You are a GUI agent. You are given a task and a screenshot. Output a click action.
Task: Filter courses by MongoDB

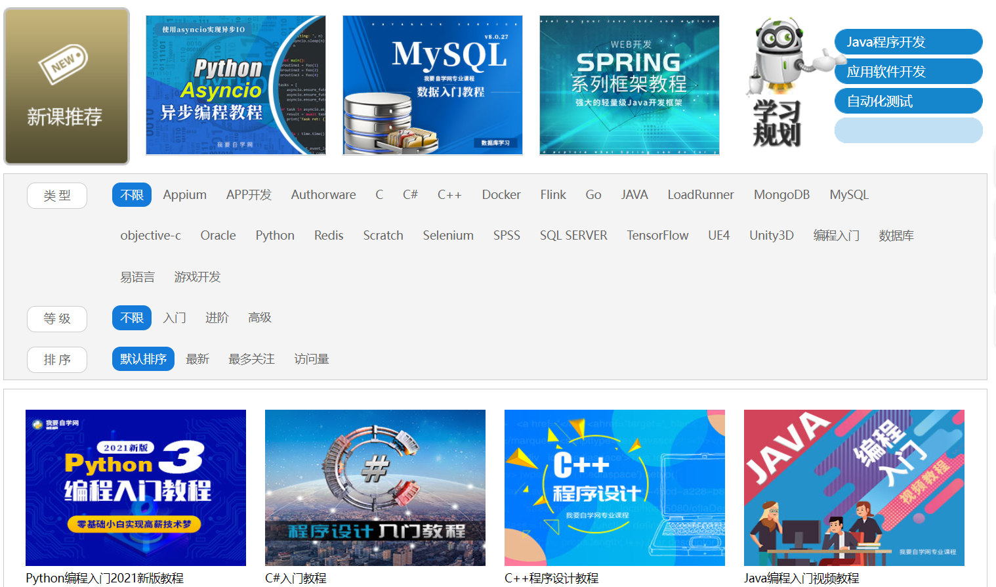point(781,195)
